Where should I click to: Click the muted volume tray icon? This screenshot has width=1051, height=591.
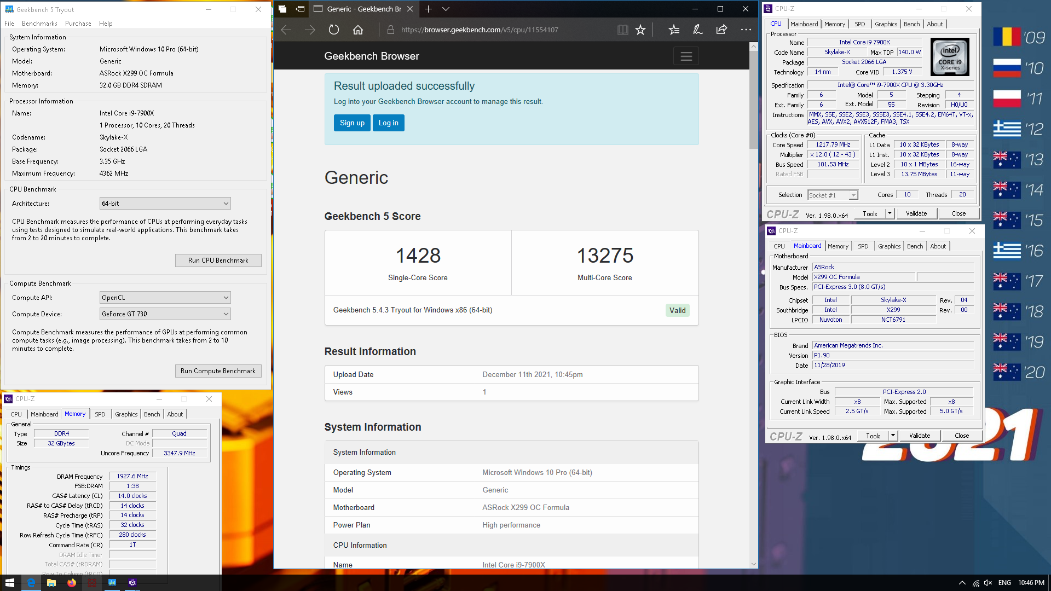click(988, 583)
